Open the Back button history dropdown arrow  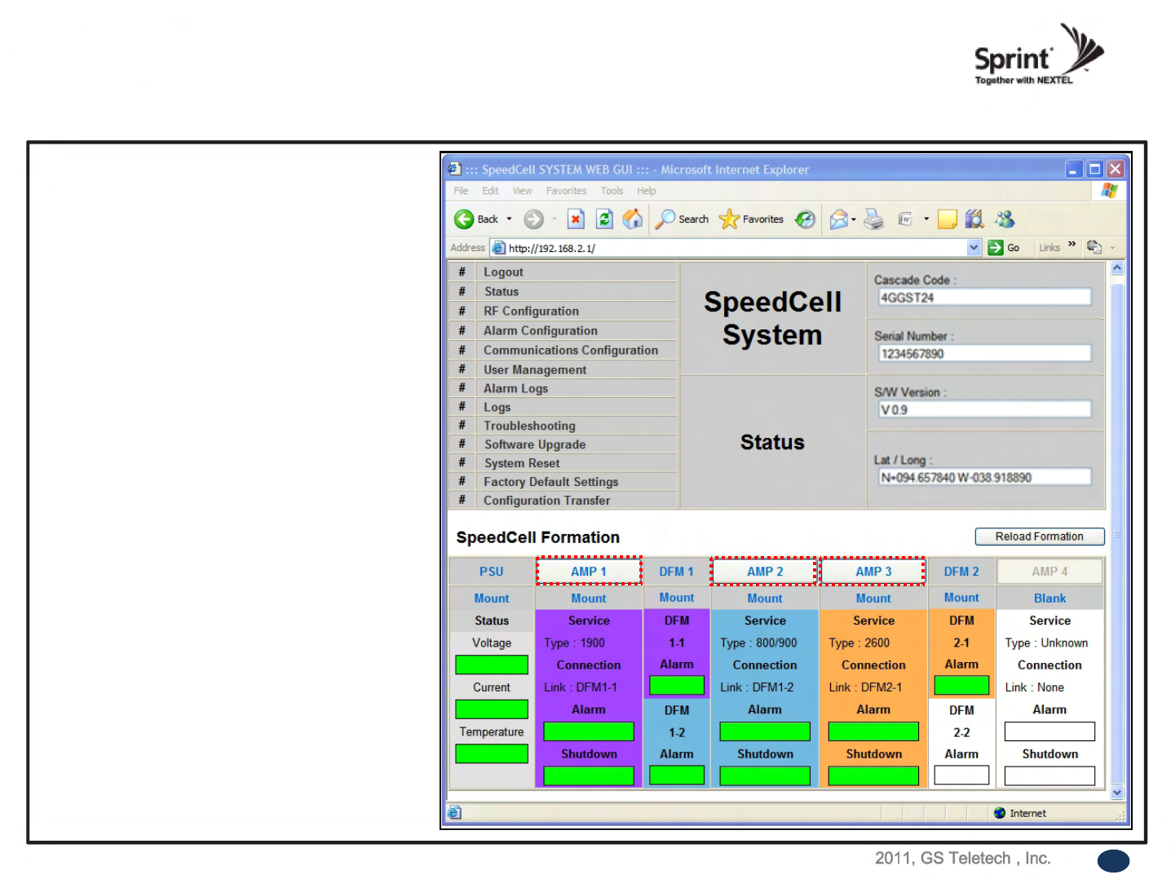click(509, 219)
